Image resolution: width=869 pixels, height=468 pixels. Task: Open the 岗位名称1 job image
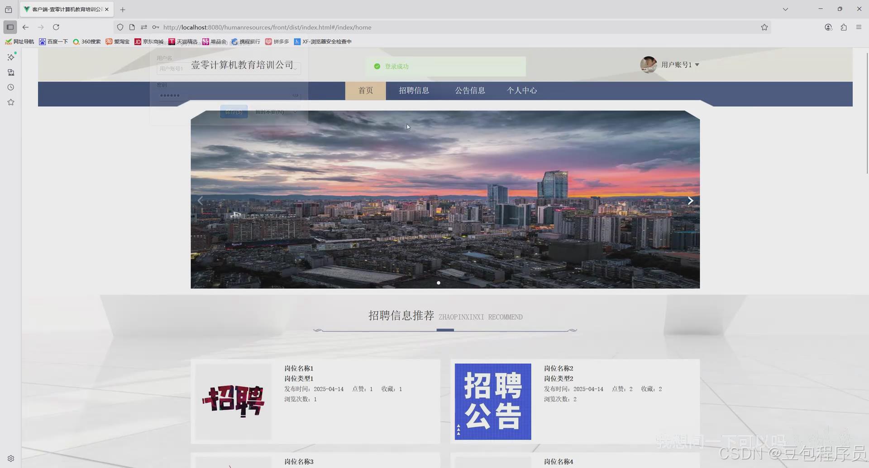coord(234,401)
